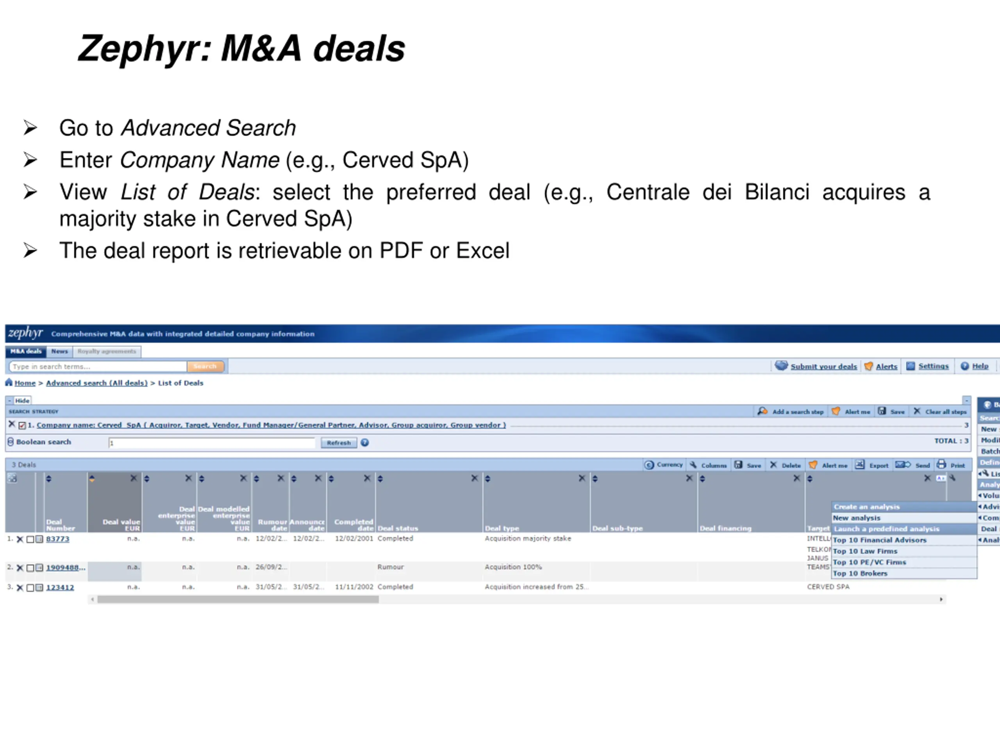
Task: Click horizontal scrollbar thumb under deals table
Action: coord(238,600)
